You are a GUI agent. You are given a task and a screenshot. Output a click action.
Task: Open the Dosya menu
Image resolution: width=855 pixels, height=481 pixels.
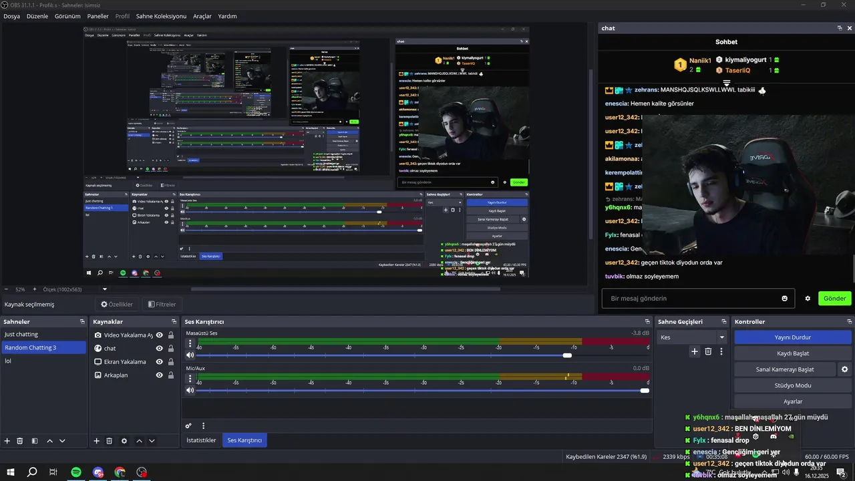click(x=12, y=16)
